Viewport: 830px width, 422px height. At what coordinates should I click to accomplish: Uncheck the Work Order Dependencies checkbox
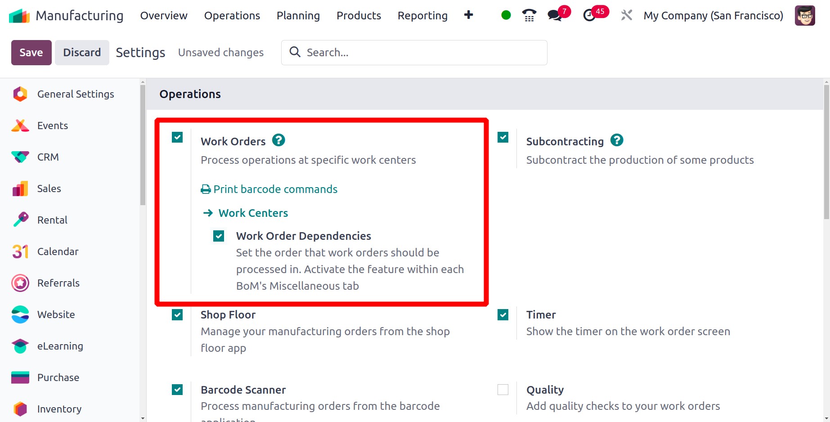(x=219, y=236)
